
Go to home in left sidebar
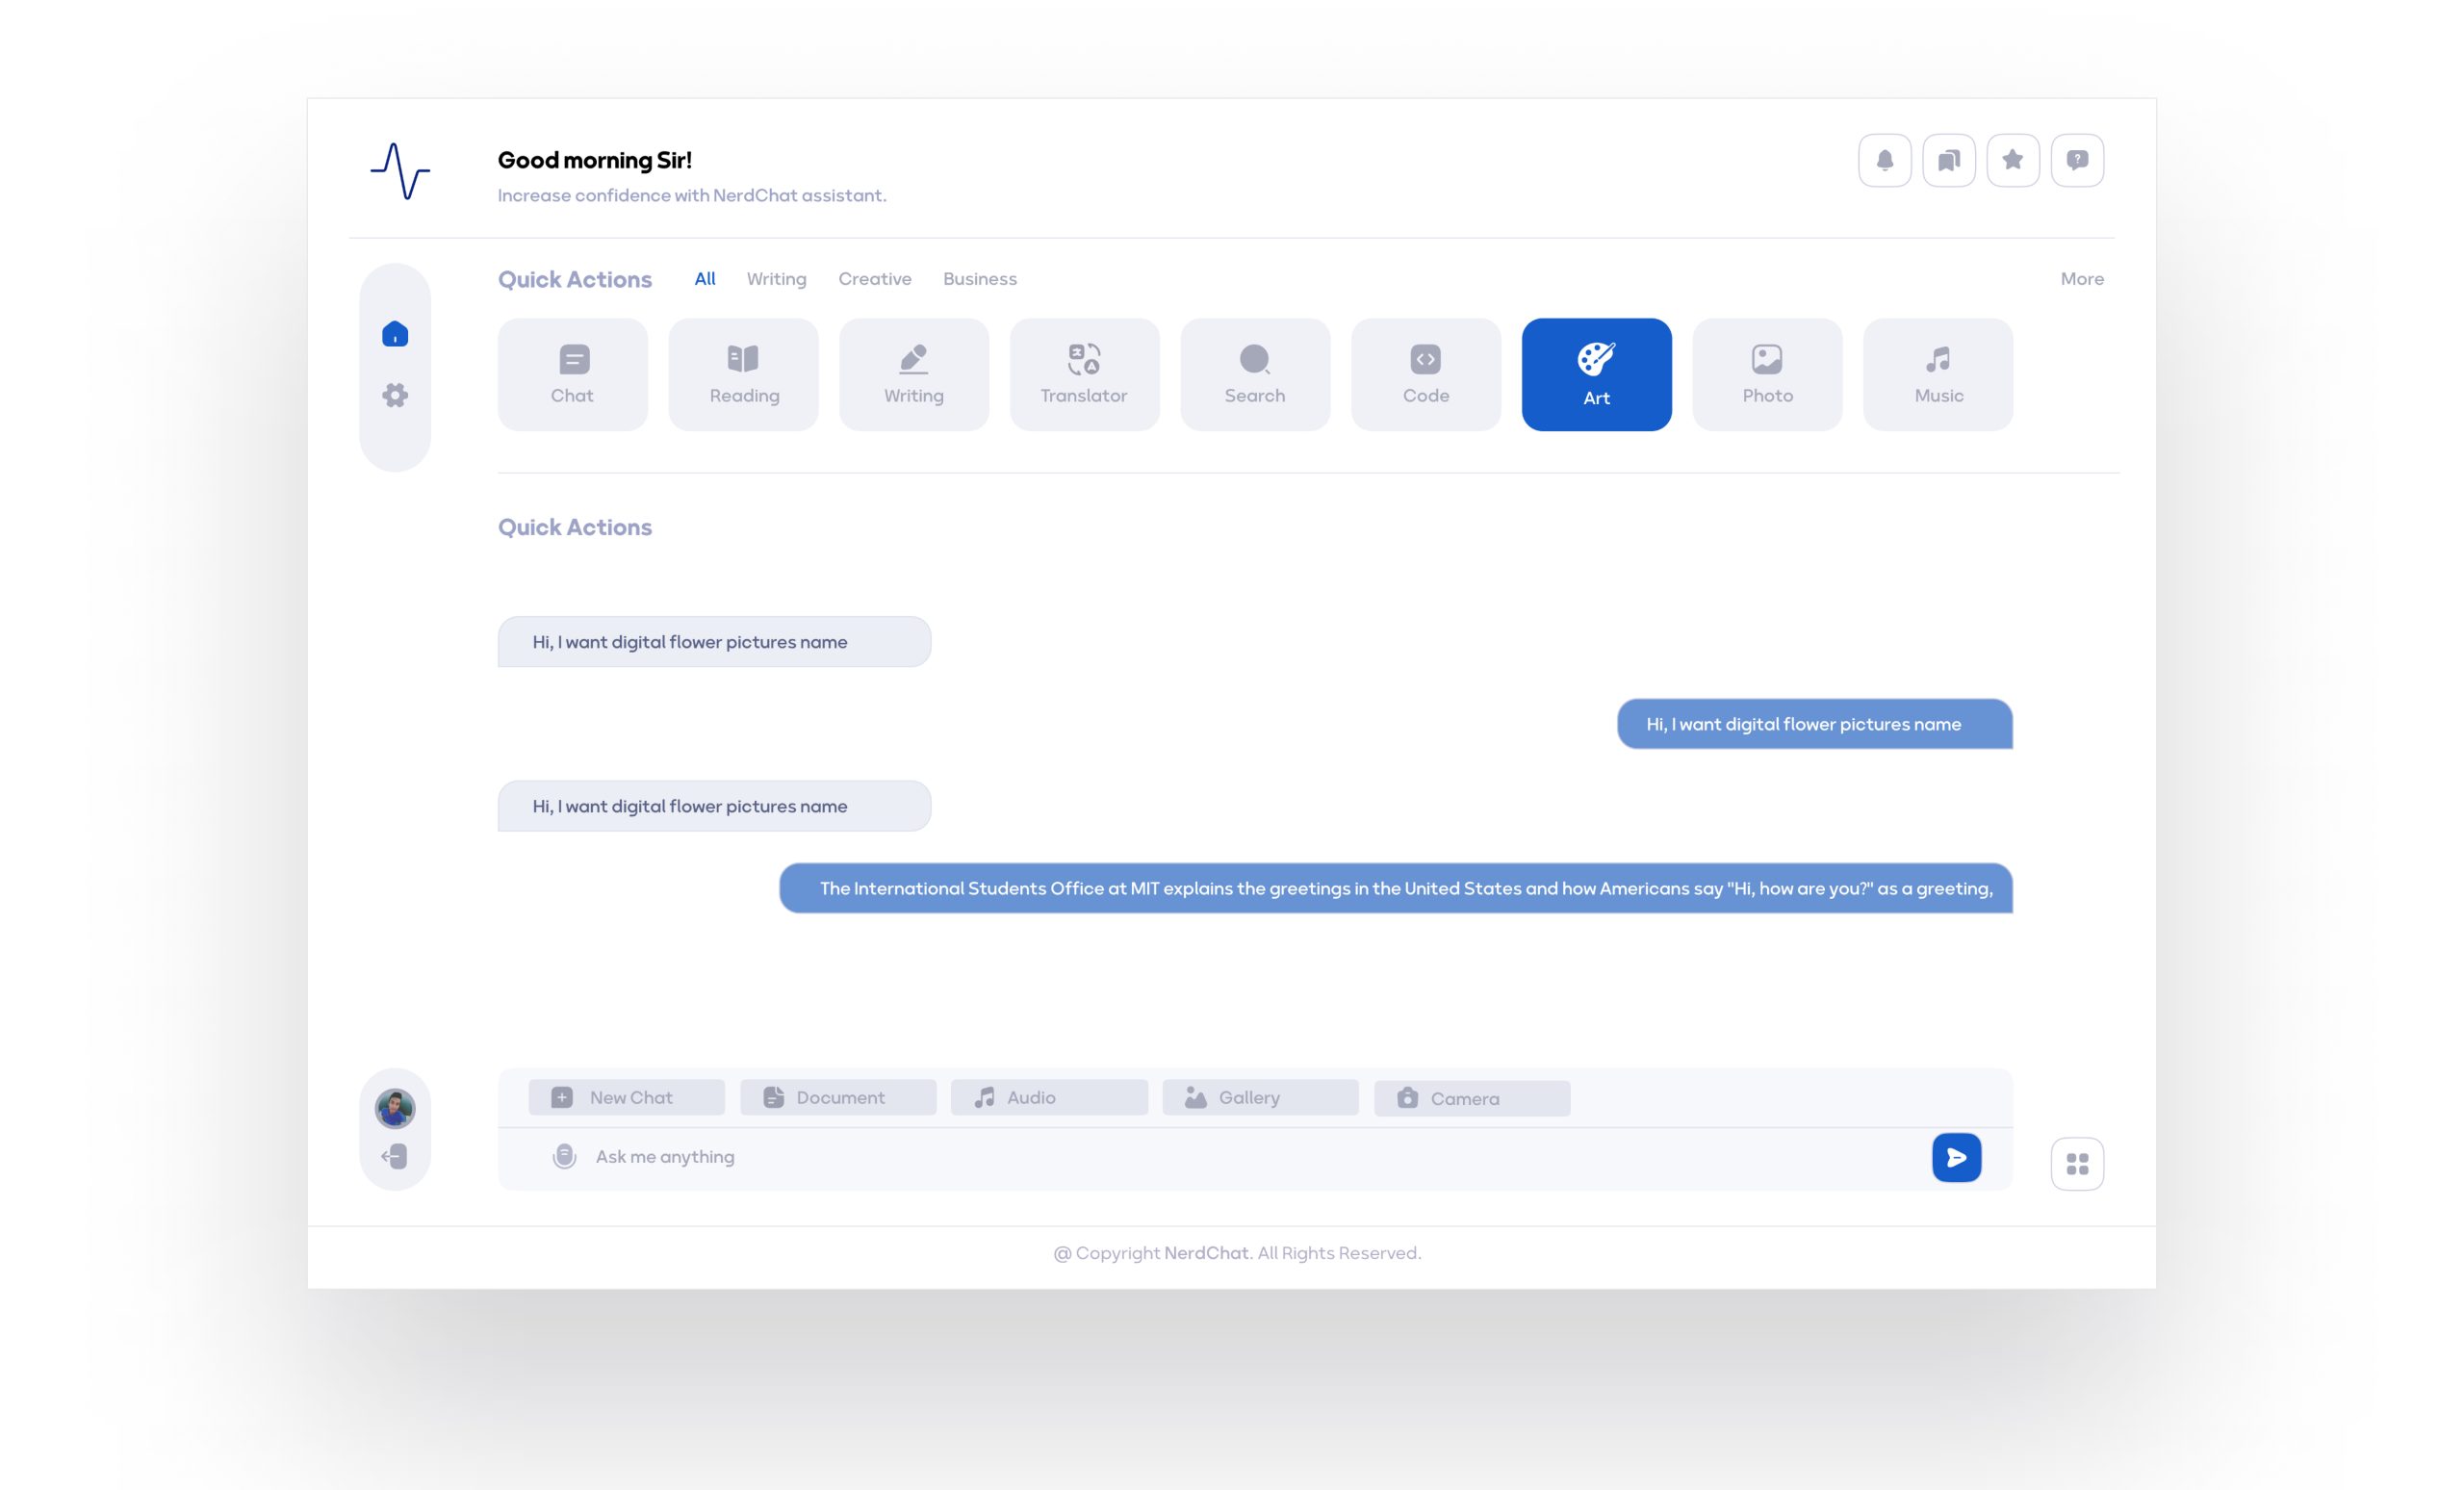coord(395,334)
